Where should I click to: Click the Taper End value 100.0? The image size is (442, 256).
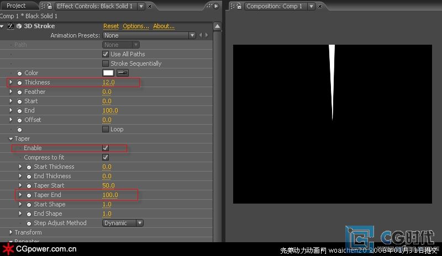coord(110,195)
